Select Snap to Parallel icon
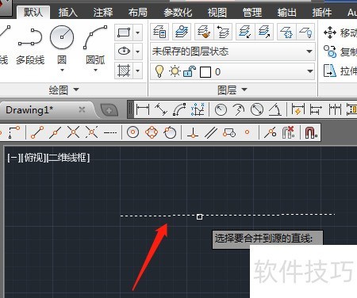The image size is (357, 298). [211, 132]
